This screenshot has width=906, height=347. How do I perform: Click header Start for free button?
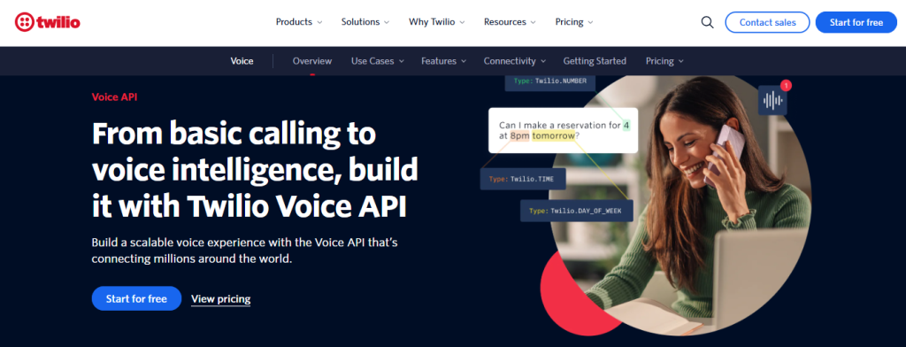(856, 22)
